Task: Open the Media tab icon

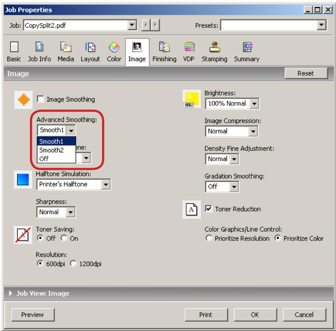Action: [x=66, y=46]
